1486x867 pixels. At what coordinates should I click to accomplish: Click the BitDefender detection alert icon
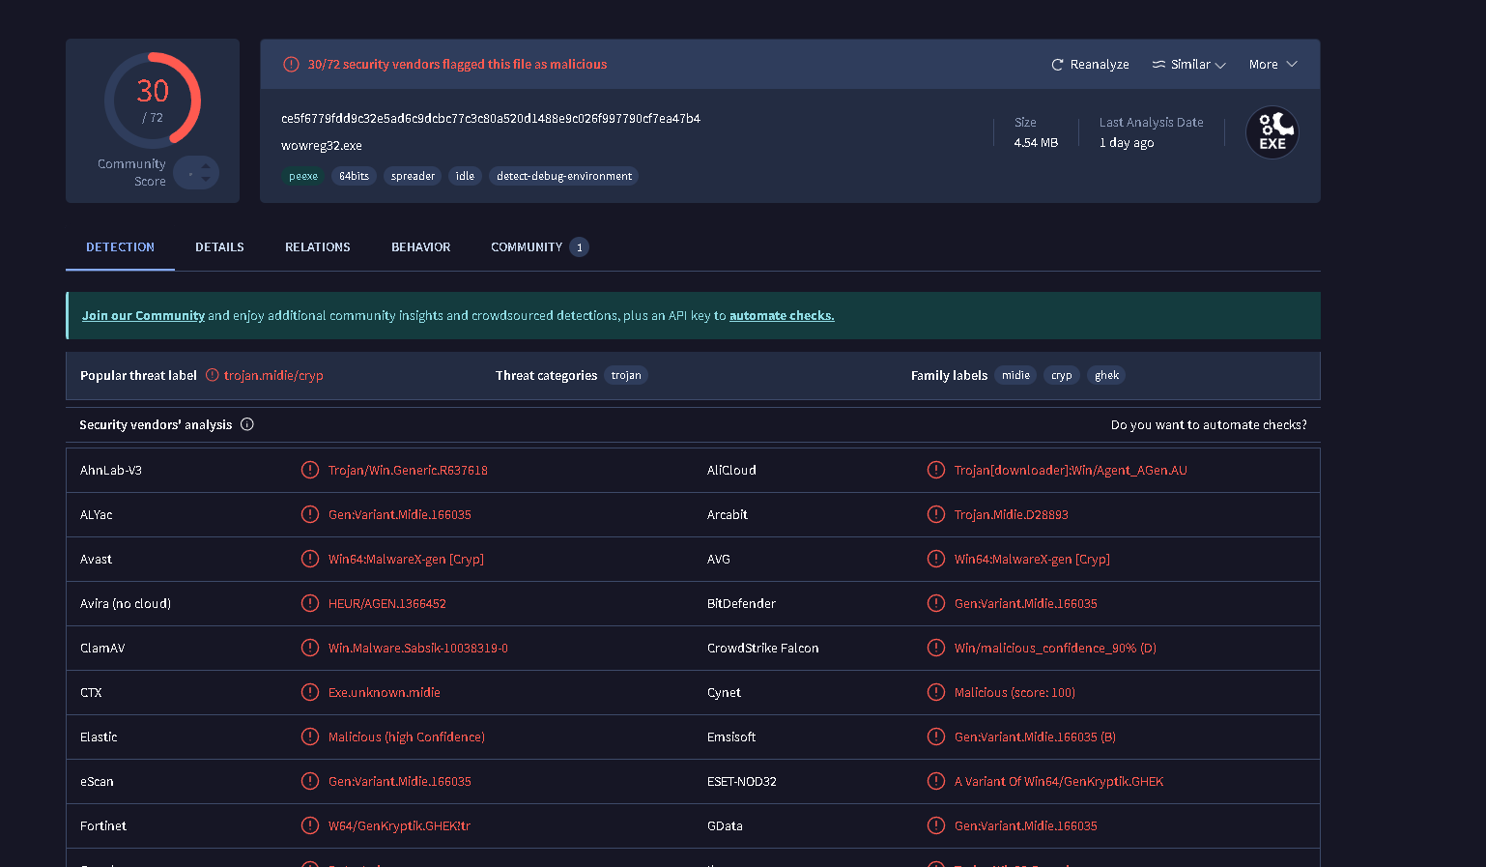pos(936,603)
